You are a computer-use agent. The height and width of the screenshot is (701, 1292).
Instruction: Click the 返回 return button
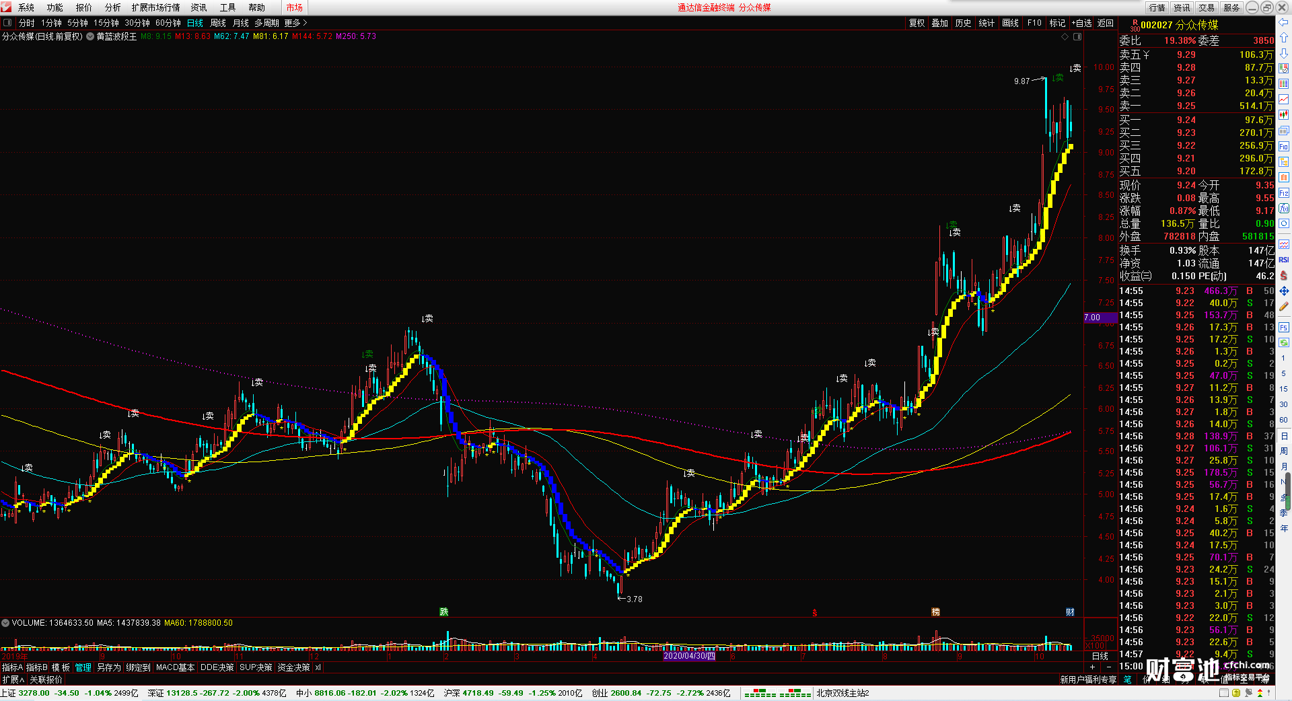click(1106, 23)
